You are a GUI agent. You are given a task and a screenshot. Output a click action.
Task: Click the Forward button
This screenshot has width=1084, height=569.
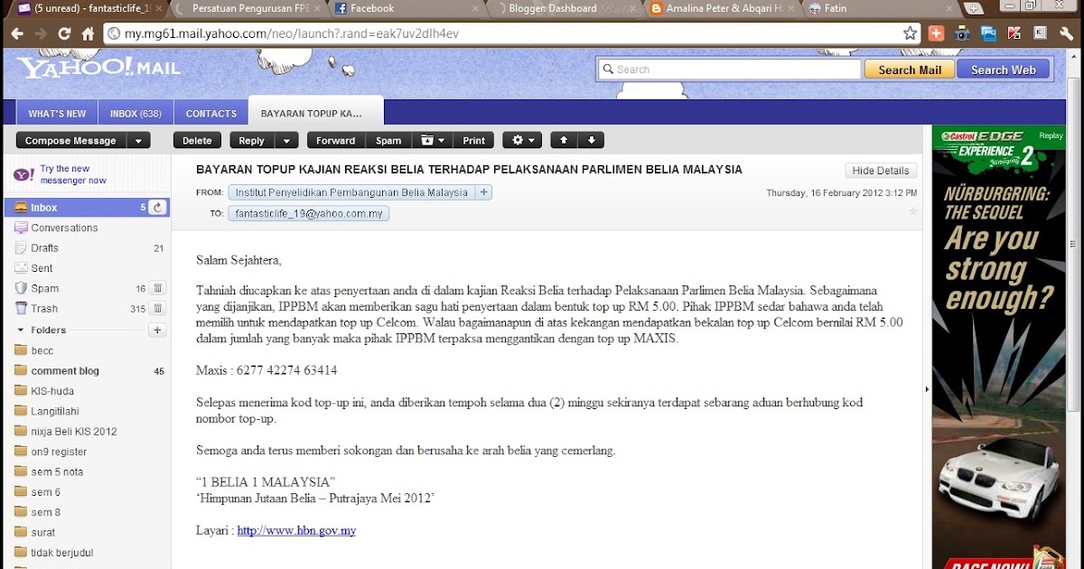coord(335,140)
